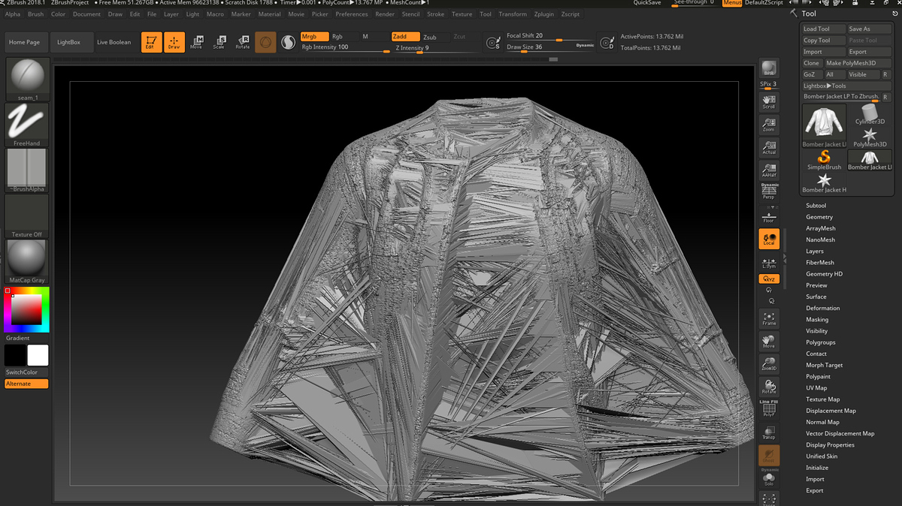The width and height of the screenshot is (902, 506).
Task: Open the Stroke menu
Action: (435, 14)
